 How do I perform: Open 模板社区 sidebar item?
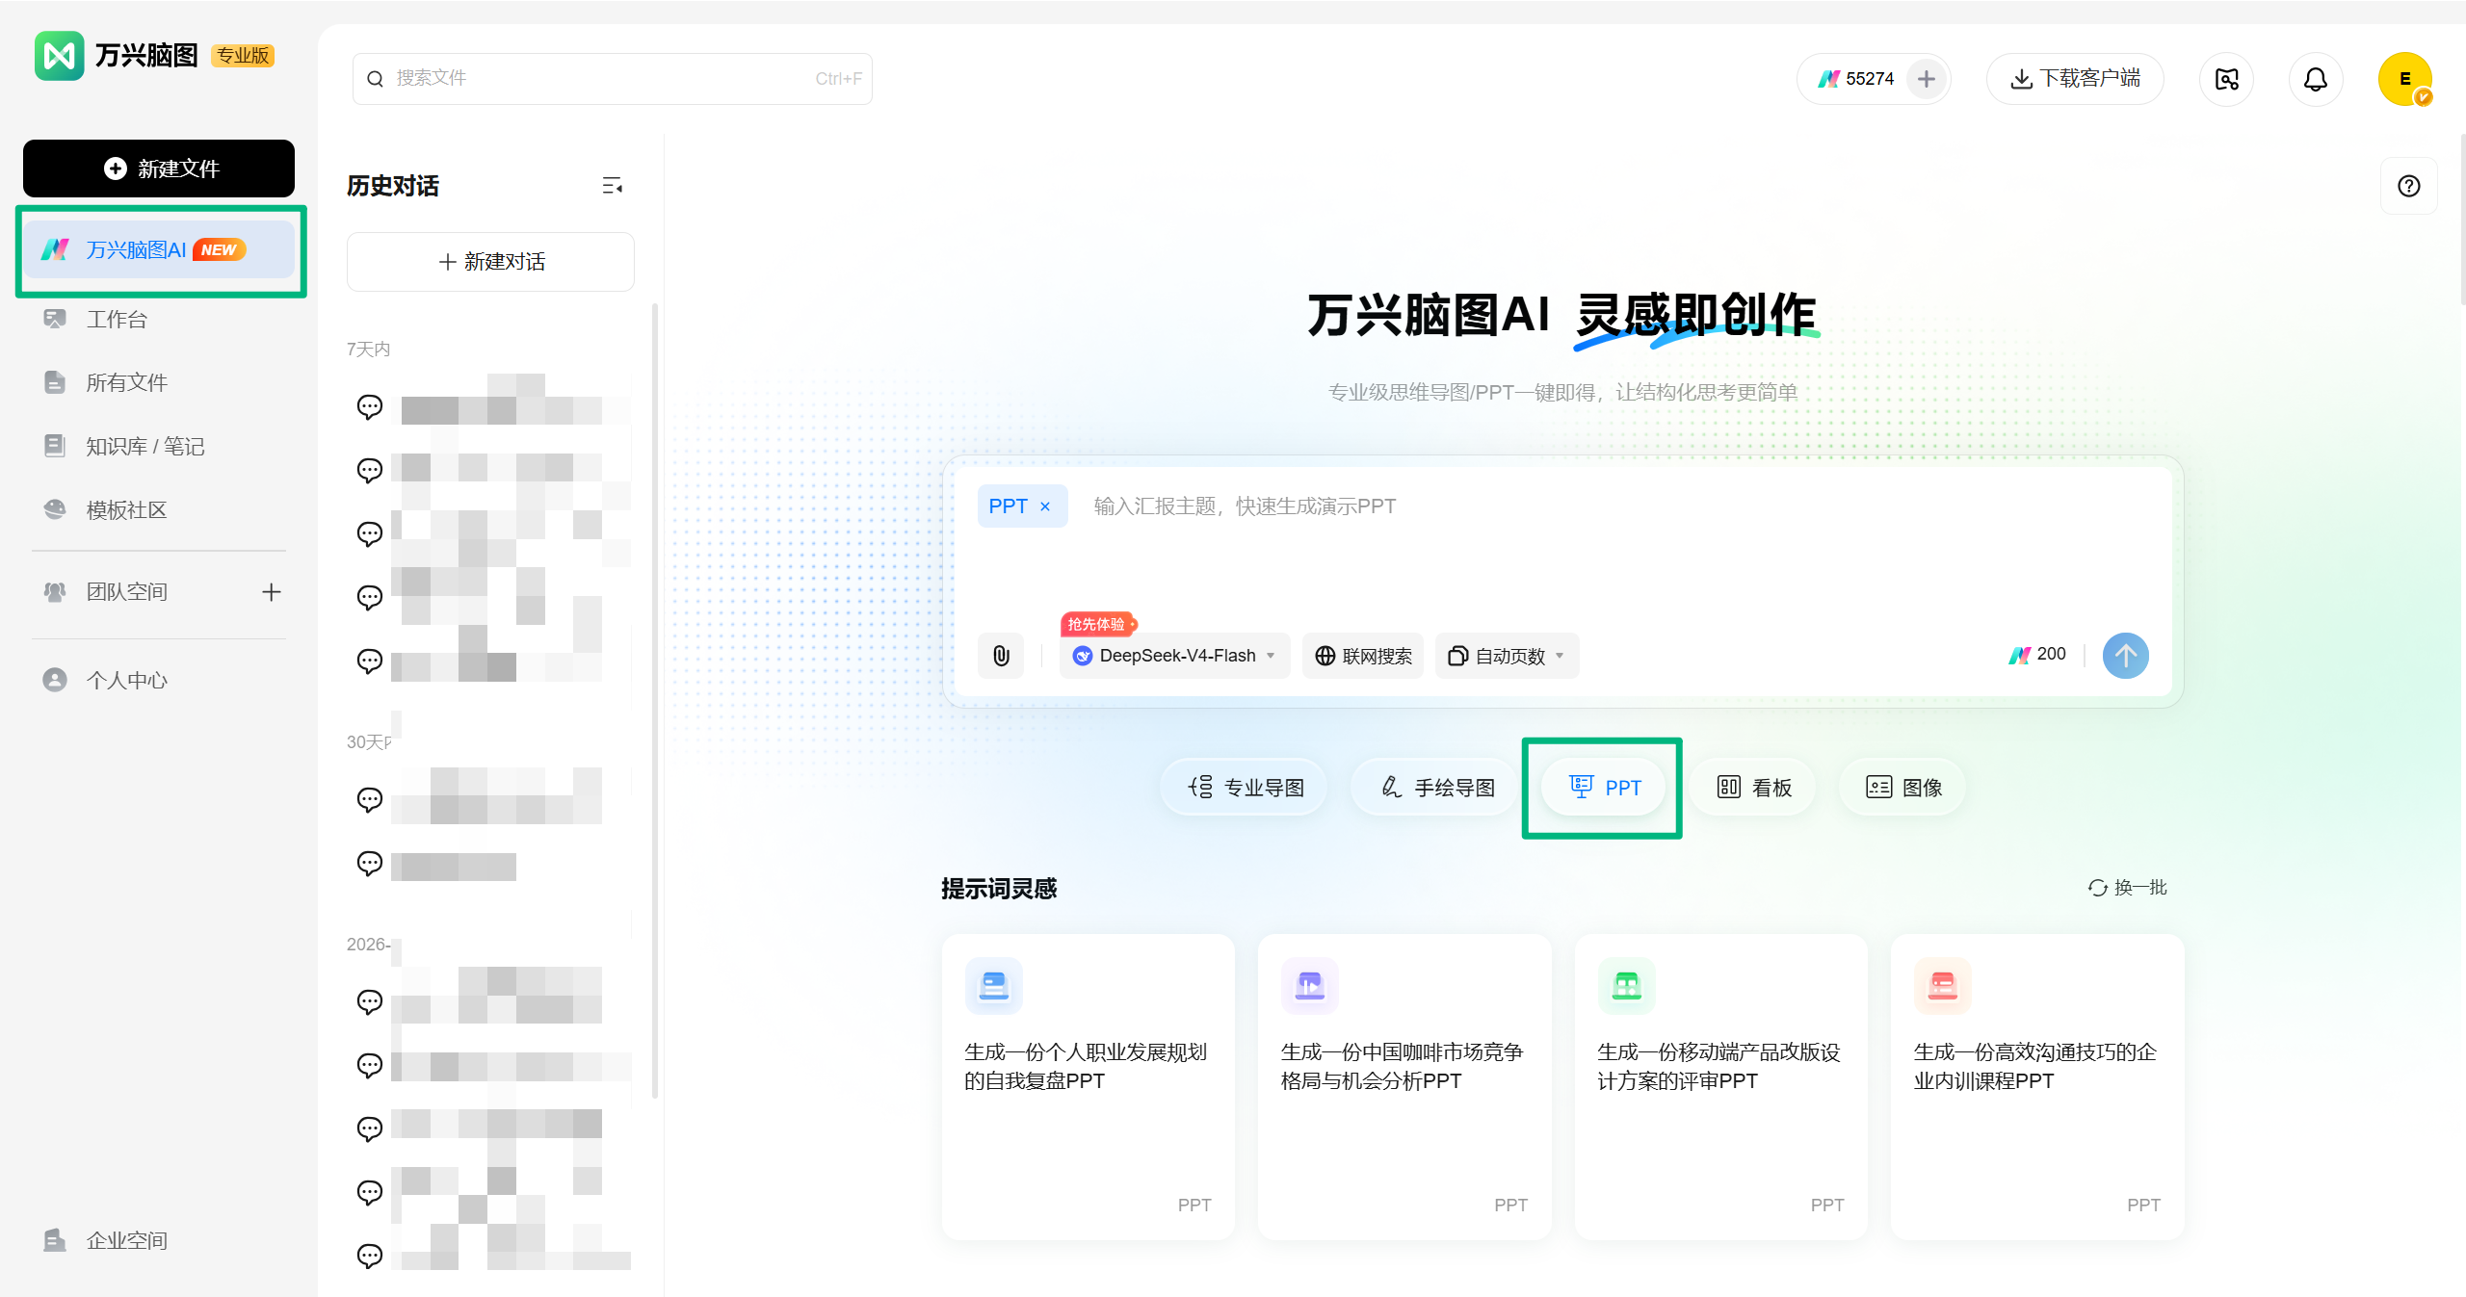pyautogui.click(x=126, y=509)
